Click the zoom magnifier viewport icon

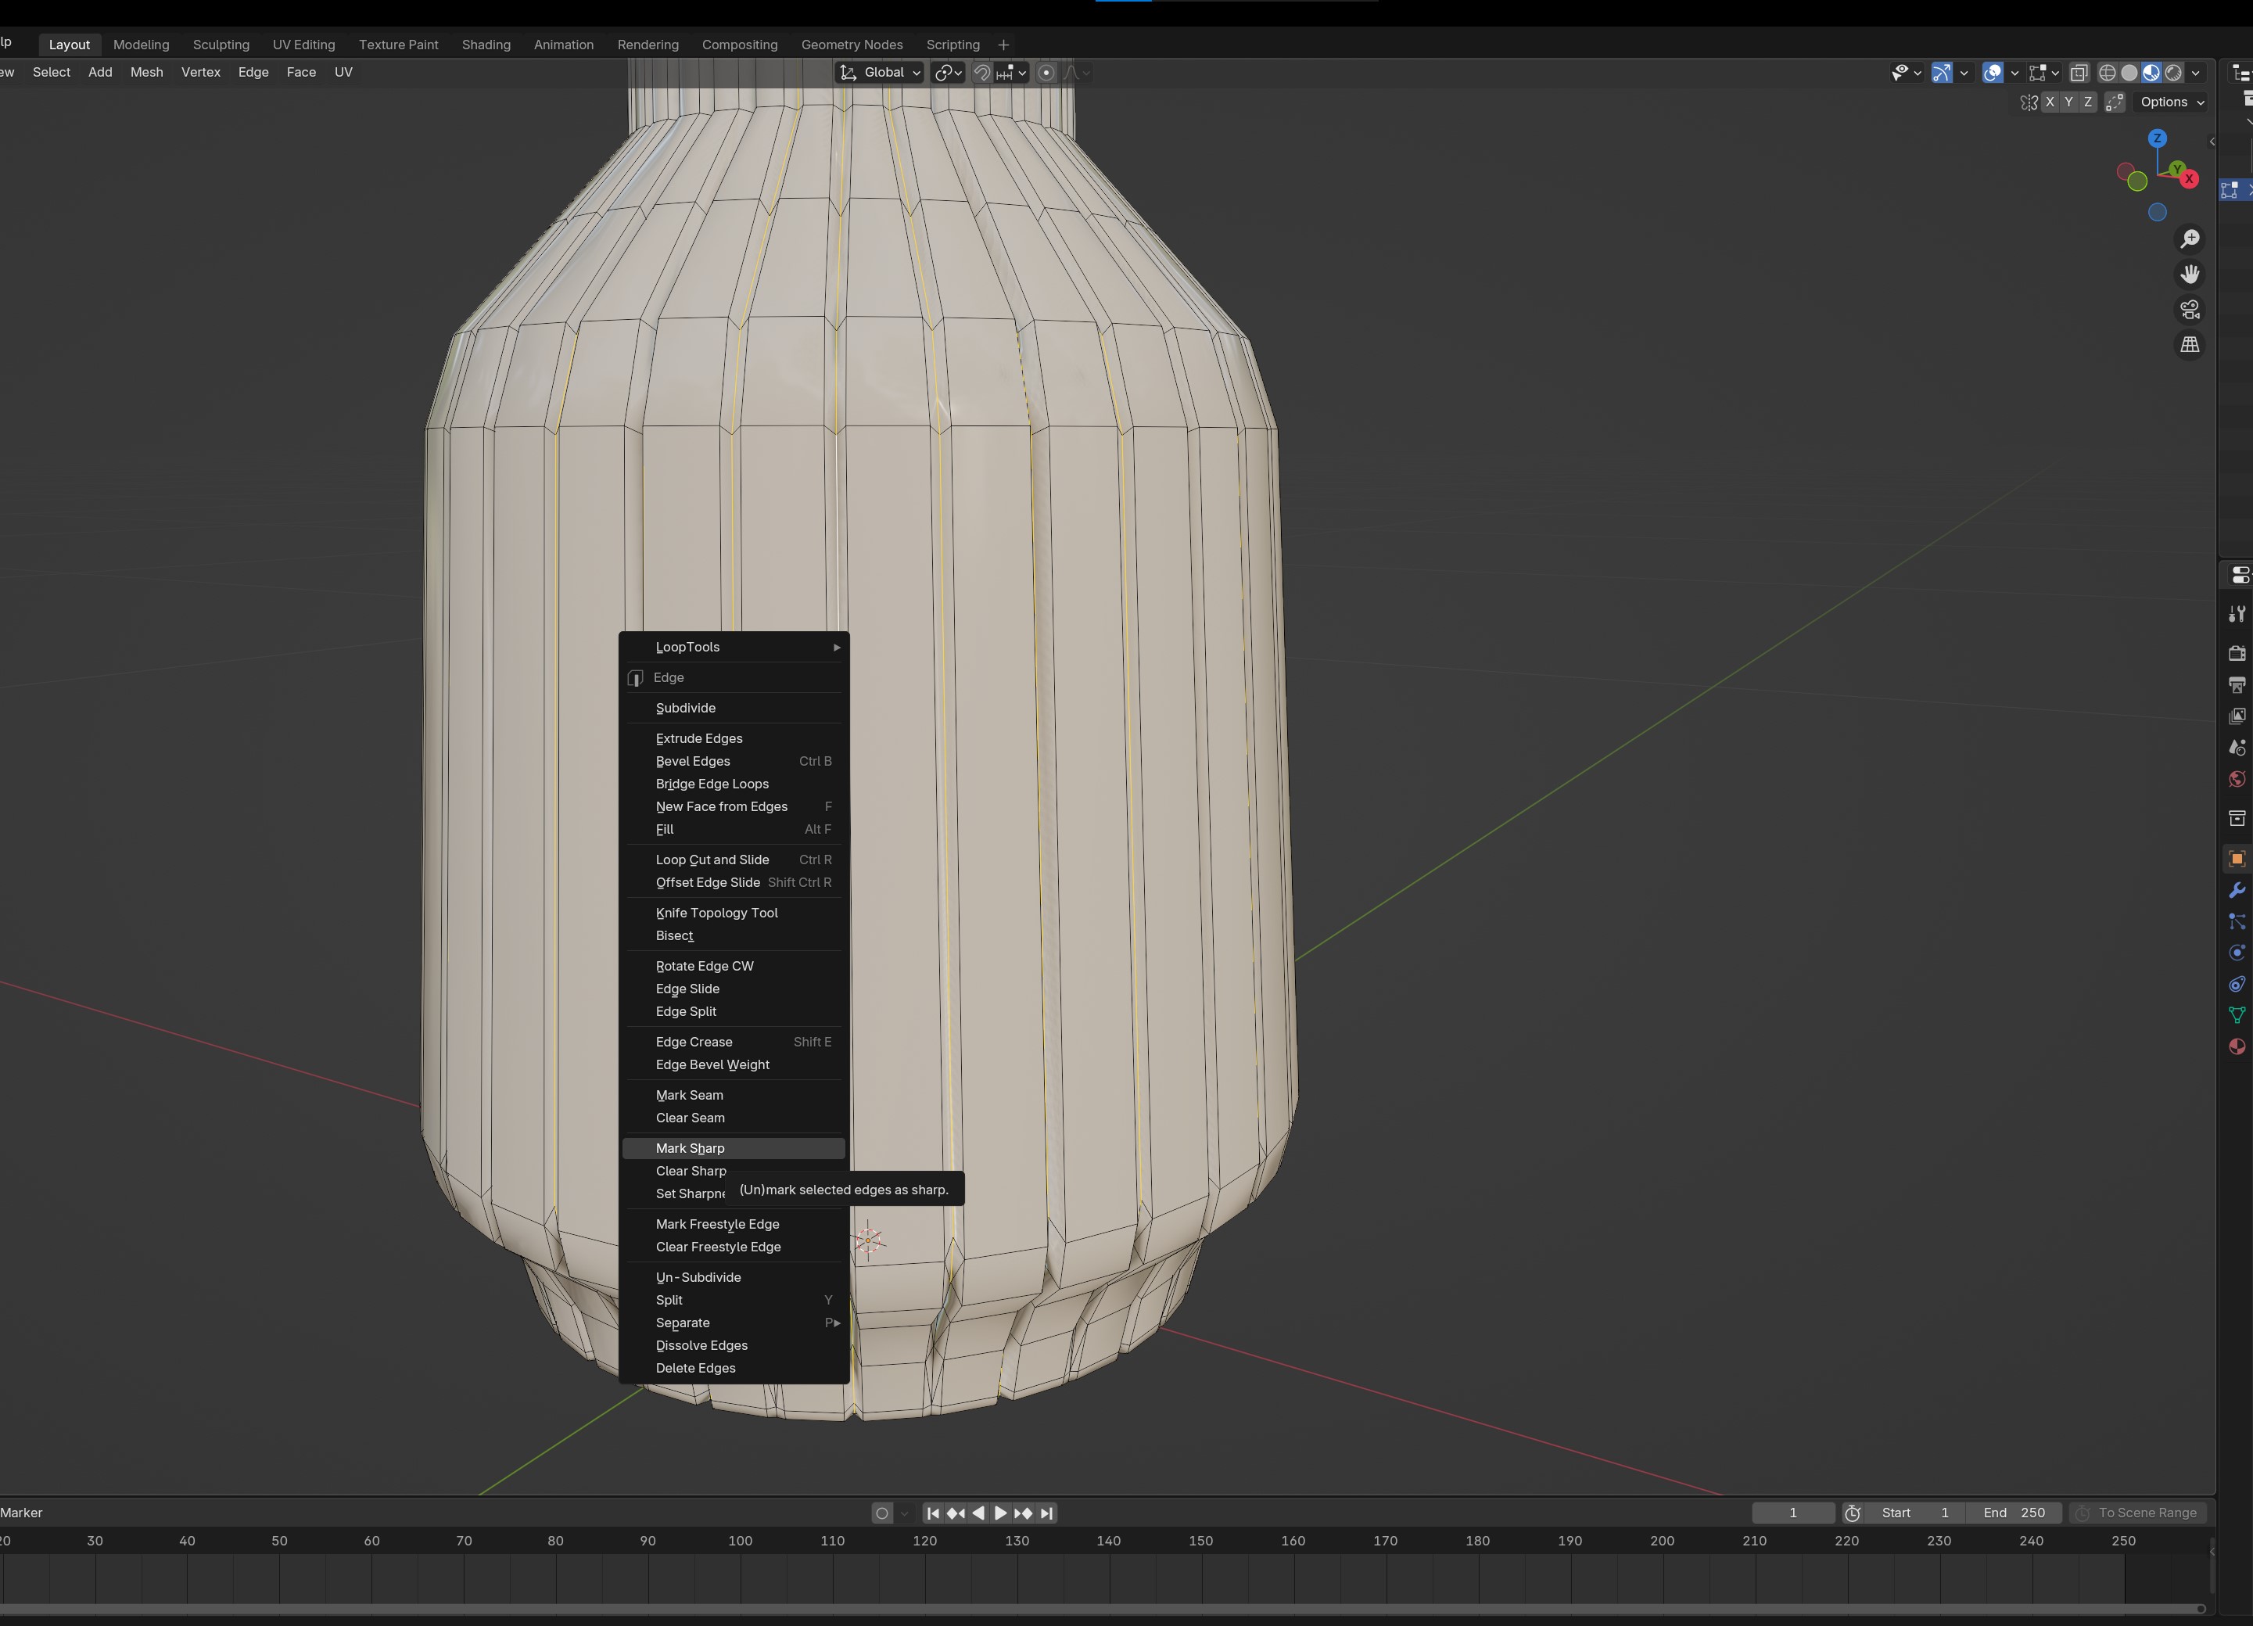pos(2190,239)
